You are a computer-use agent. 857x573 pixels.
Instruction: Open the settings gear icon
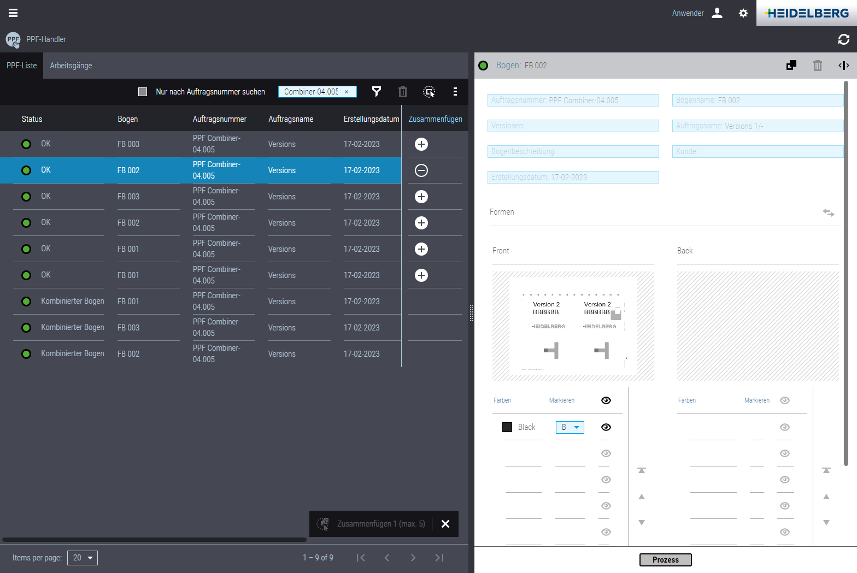click(x=743, y=13)
